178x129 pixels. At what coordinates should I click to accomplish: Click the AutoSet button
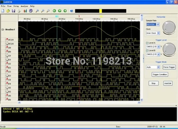(x=168, y=83)
